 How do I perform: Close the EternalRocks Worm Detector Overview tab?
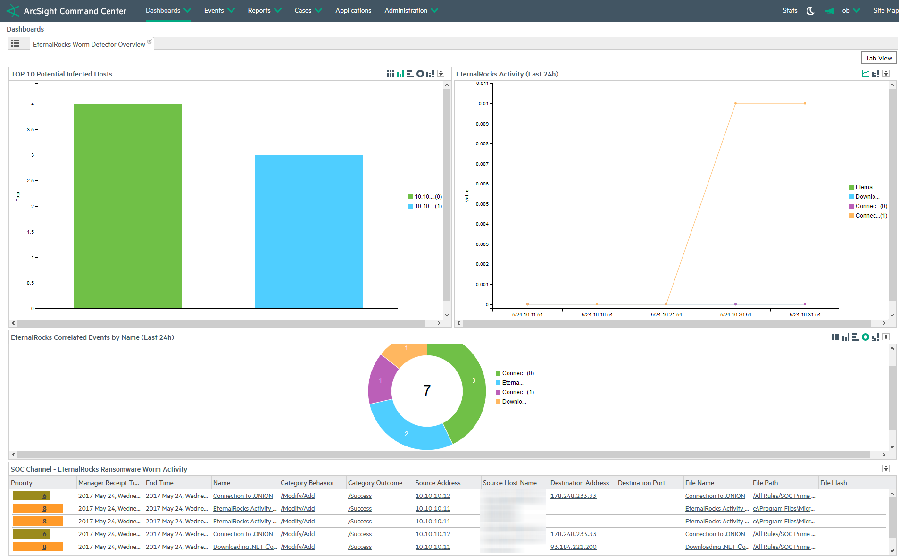pos(150,42)
